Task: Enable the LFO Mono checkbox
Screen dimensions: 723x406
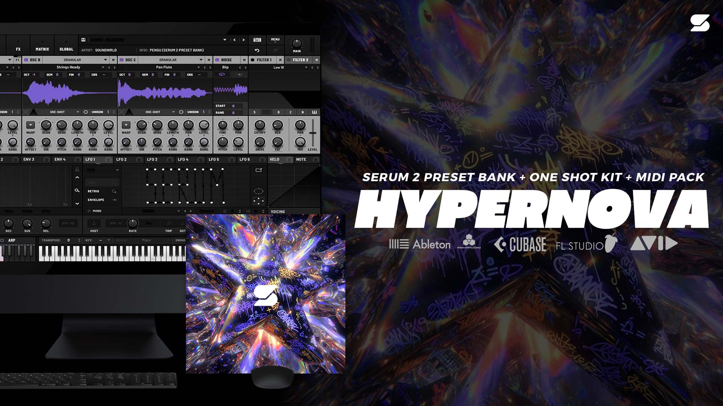Action: pos(89,211)
